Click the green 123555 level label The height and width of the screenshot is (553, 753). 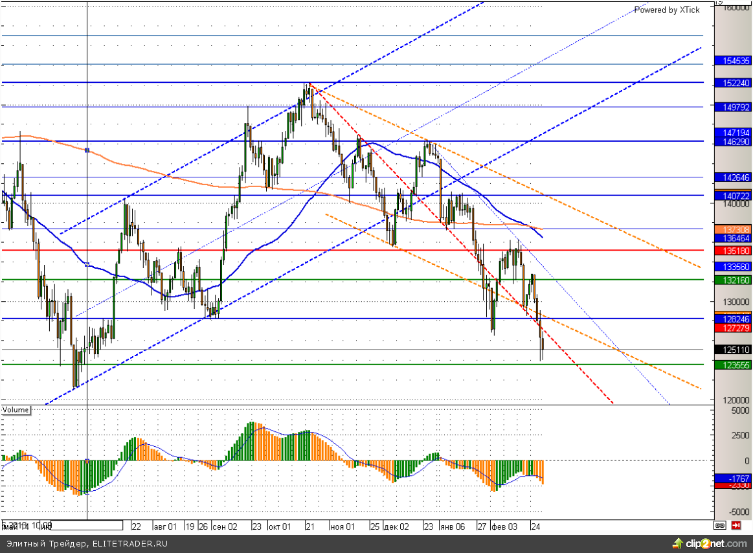tap(733, 365)
